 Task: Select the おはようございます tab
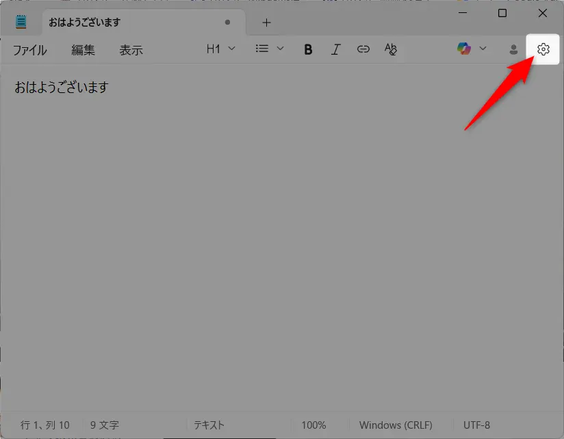pyautogui.click(x=144, y=23)
